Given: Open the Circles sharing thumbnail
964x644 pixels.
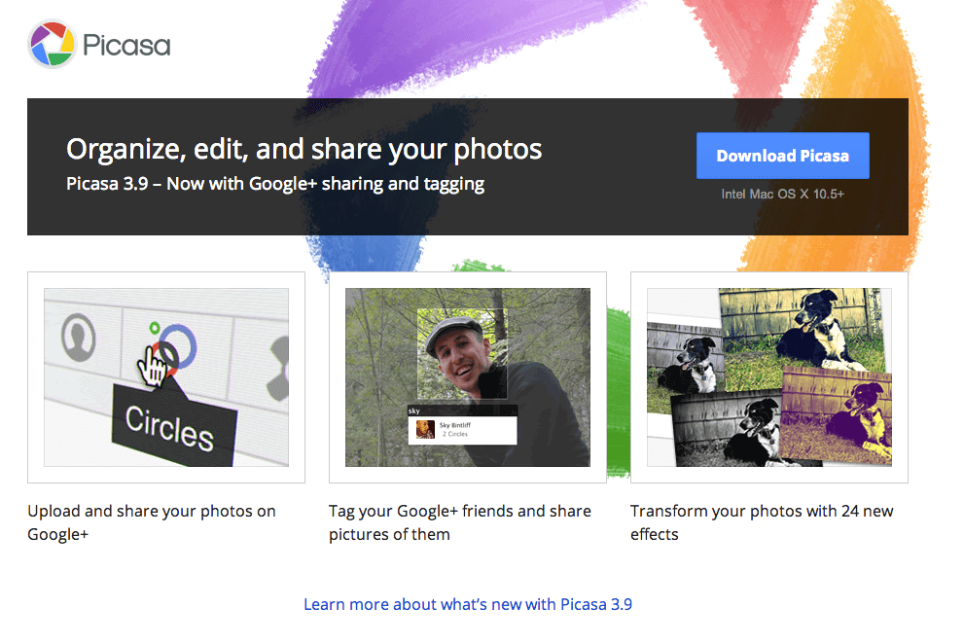Looking at the screenshot, I should point(166,377).
